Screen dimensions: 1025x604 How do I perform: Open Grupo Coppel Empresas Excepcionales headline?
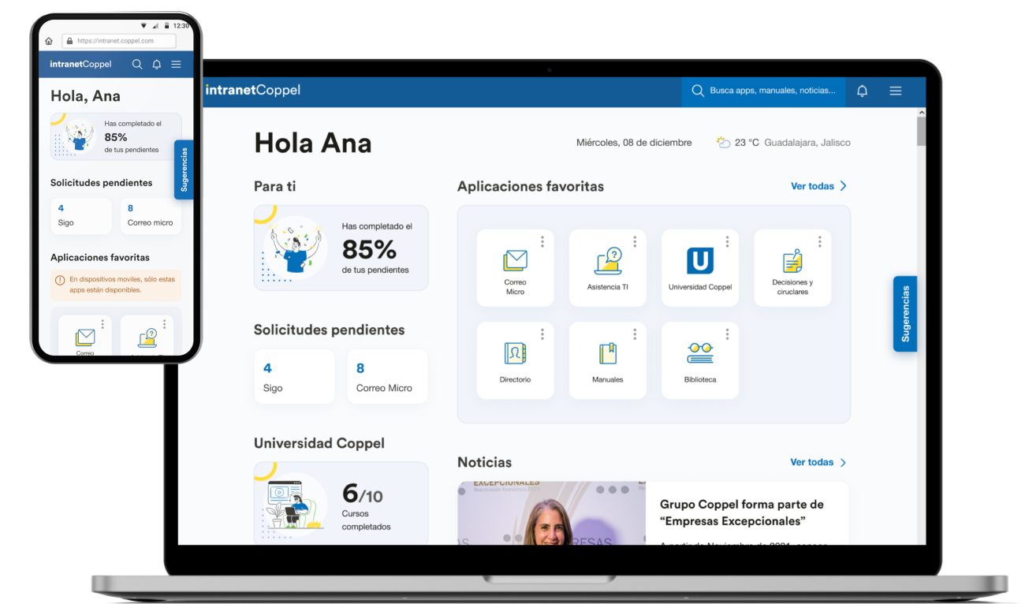point(742,513)
